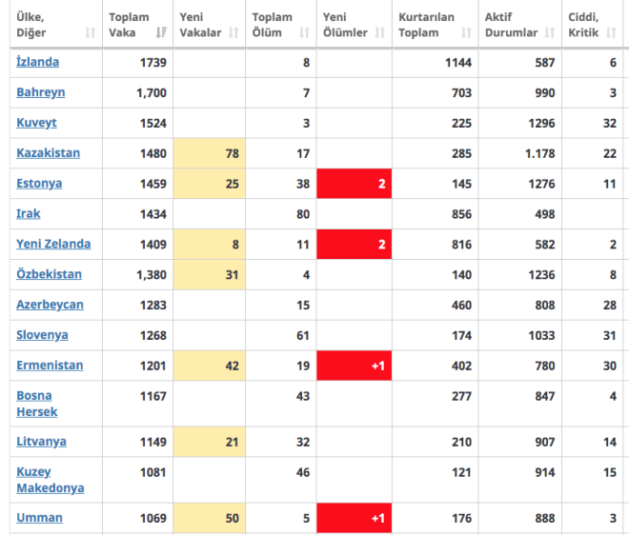The height and width of the screenshot is (535, 629).
Task: Open the İzlanda country link
Action: click(38, 62)
